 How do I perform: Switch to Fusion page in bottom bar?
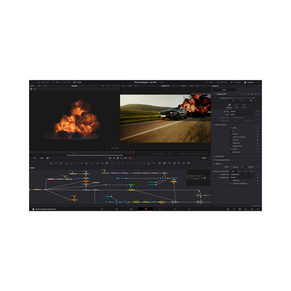click(x=145, y=209)
